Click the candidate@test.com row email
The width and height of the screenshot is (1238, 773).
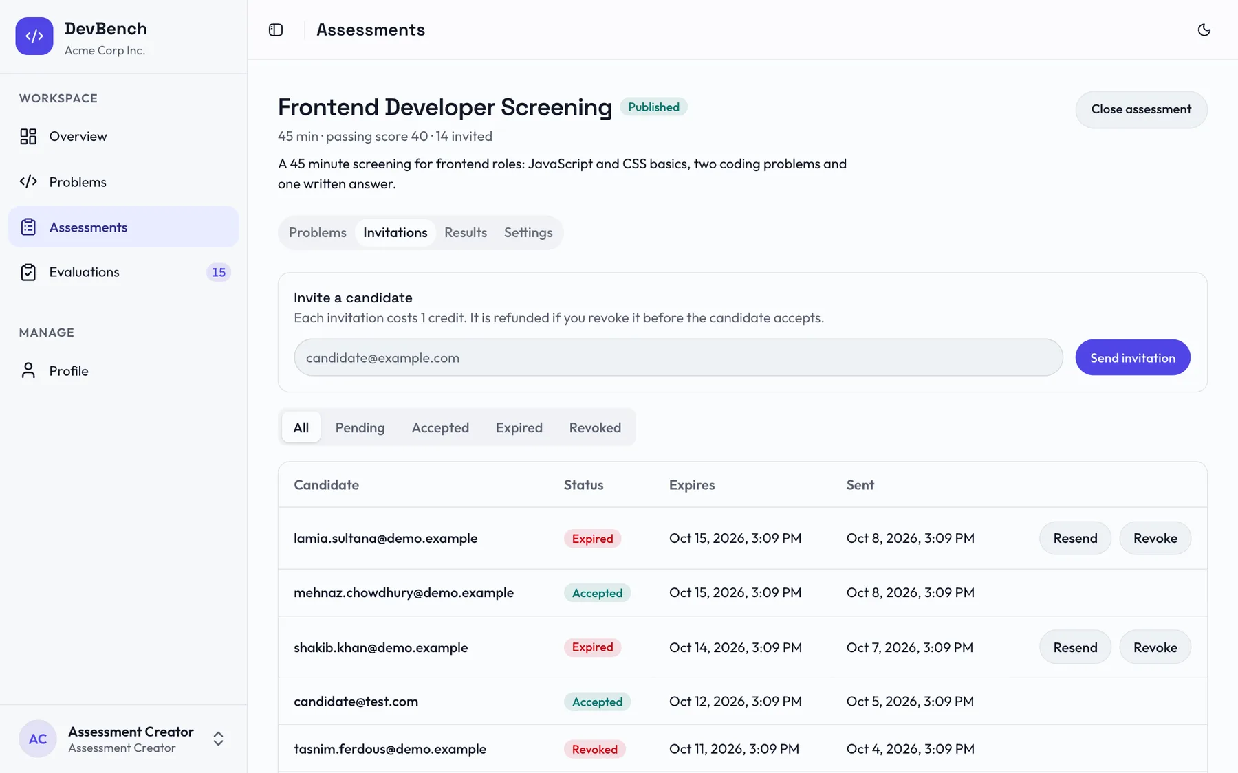356,701
